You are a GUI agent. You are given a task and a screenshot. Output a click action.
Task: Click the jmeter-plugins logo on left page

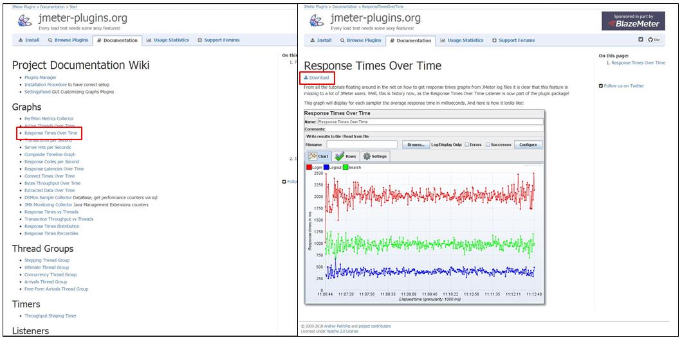24,21
